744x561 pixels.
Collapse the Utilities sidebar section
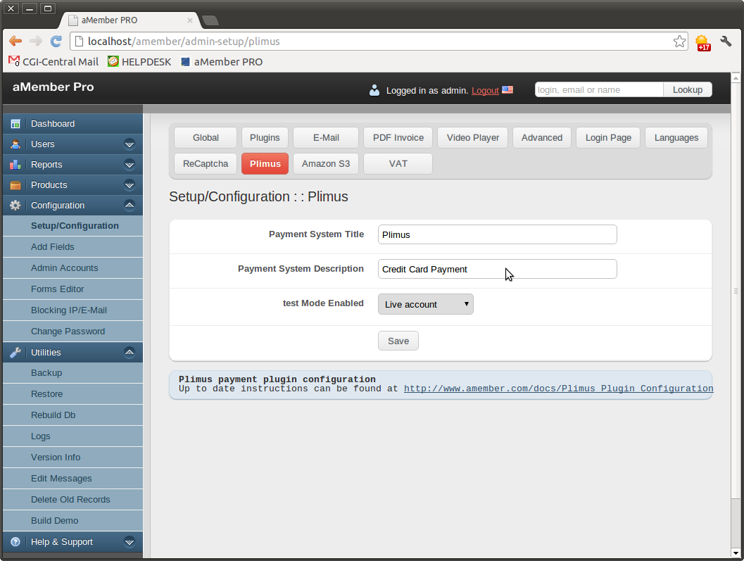click(x=130, y=353)
